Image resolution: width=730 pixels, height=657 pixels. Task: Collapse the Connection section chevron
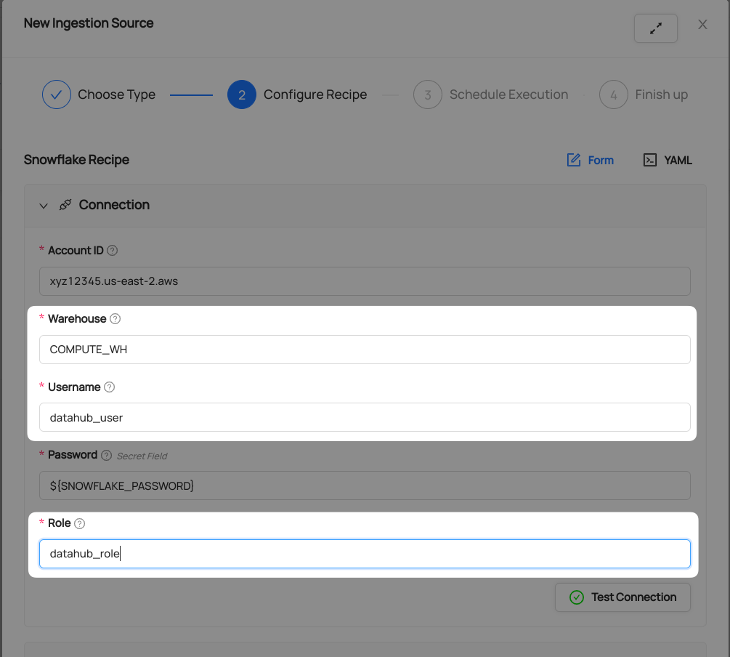(x=44, y=206)
